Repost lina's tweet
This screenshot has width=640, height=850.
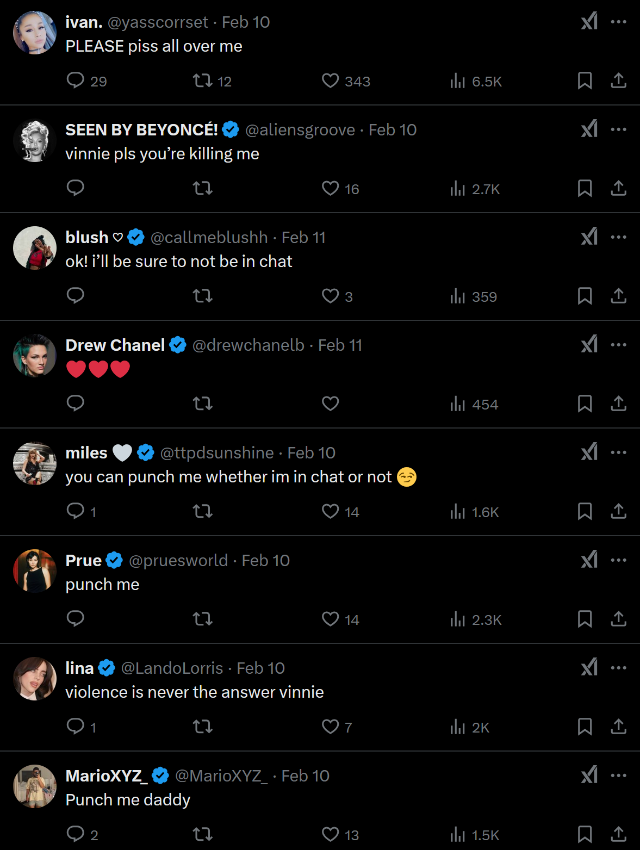[203, 727]
